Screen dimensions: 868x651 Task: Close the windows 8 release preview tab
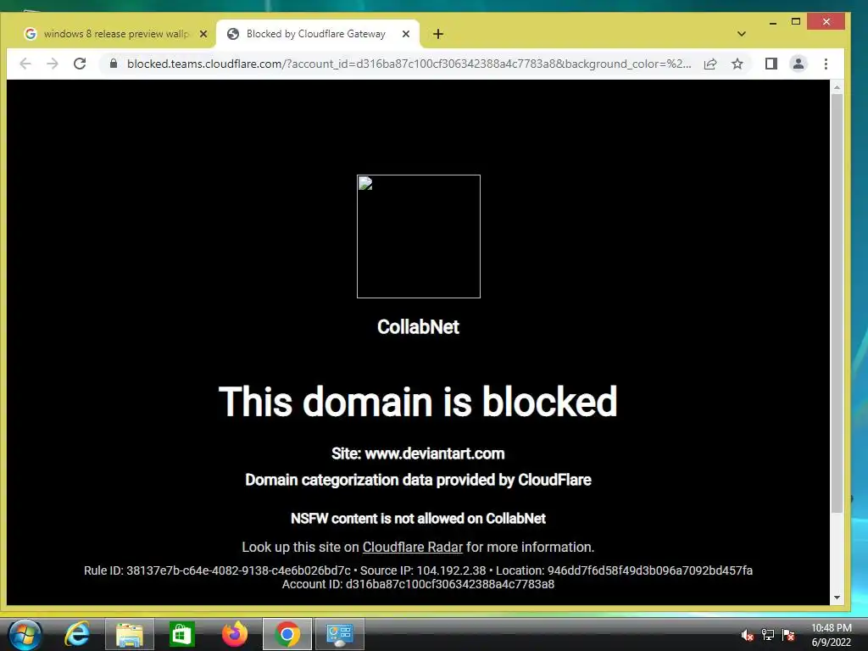203,34
